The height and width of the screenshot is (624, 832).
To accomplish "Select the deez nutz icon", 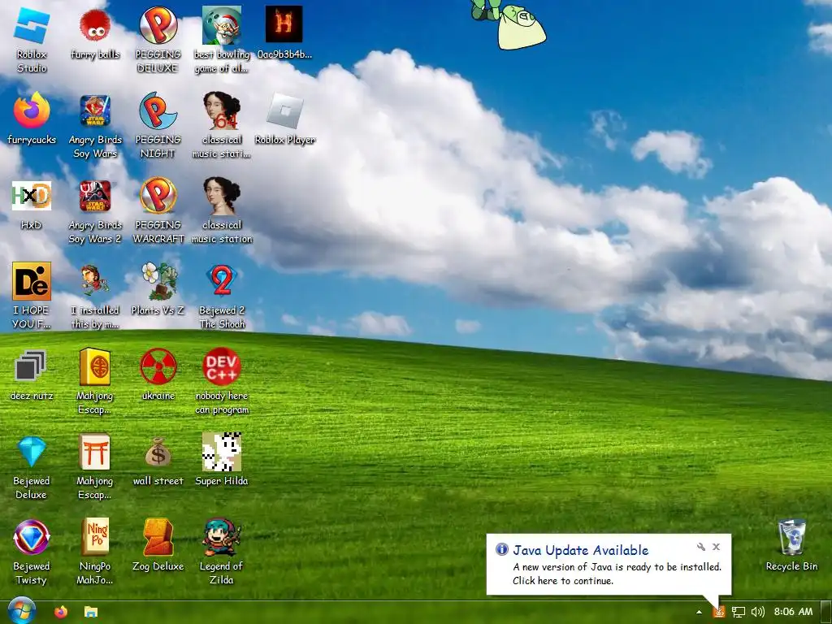I will click(32, 375).
